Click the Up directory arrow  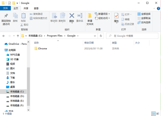click(16, 36)
